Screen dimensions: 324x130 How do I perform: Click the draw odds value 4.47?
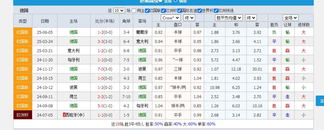pos(236,60)
